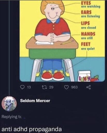The image size is (107, 133).
Task: Click the like count 963
Action: [x=74, y=87]
